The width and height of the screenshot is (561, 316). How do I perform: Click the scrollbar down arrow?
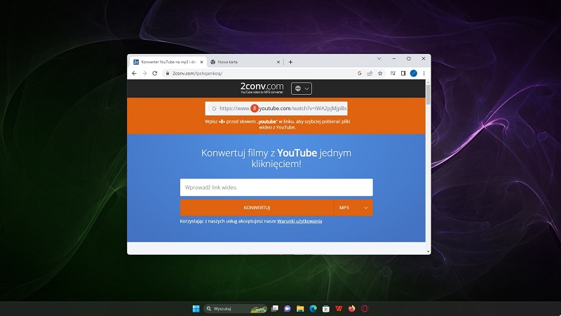(428, 251)
